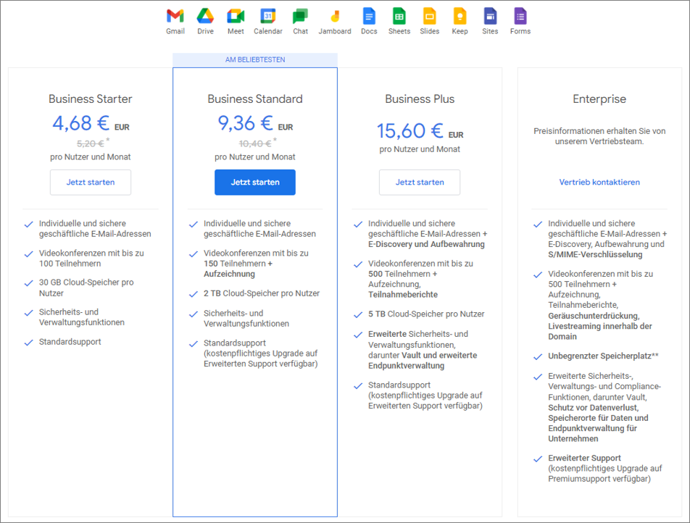Screen dimensions: 690x523
Task: Click the Sheets icon
Action: [x=399, y=16]
